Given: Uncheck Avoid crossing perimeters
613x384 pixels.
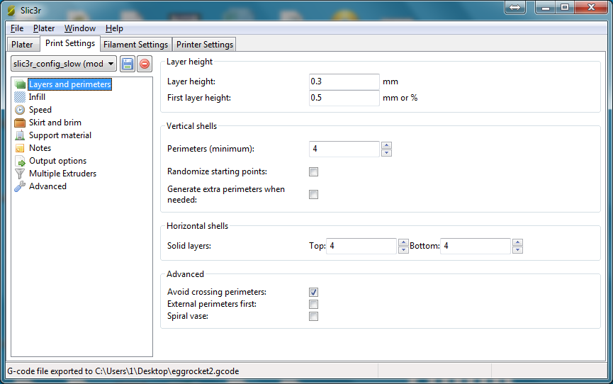Looking at the screenshot, I should point(313,292).
